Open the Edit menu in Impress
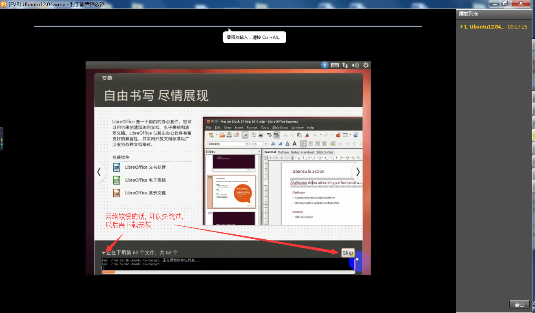The image size is (535, 313). pos(218,128)
